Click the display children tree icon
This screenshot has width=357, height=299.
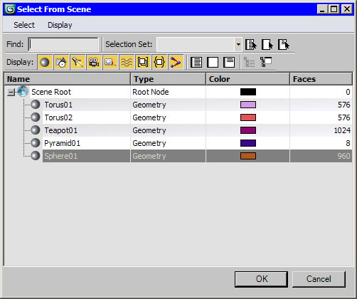click(266, 62)
